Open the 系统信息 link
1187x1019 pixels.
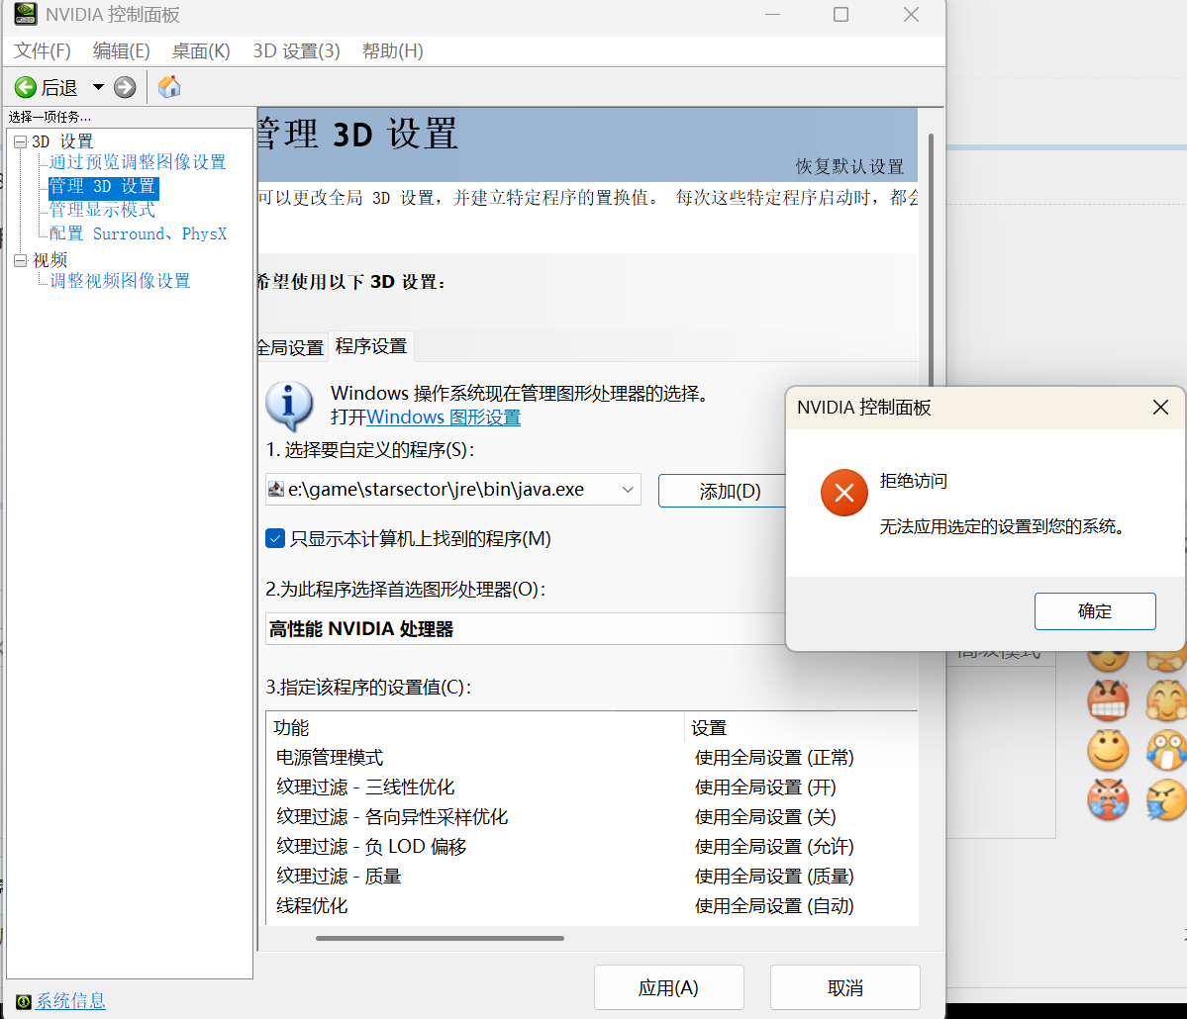(70, 1001)
